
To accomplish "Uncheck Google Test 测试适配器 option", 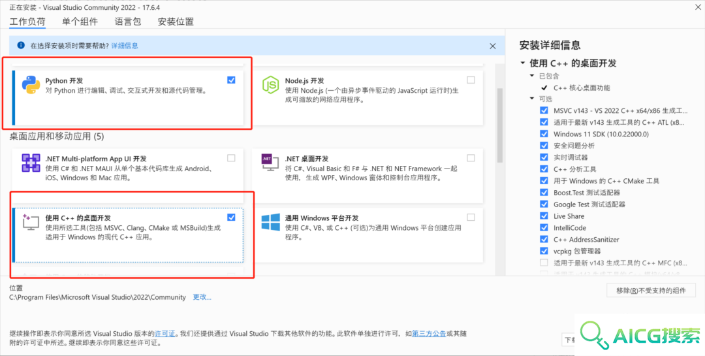I will (x=544, y=204).
